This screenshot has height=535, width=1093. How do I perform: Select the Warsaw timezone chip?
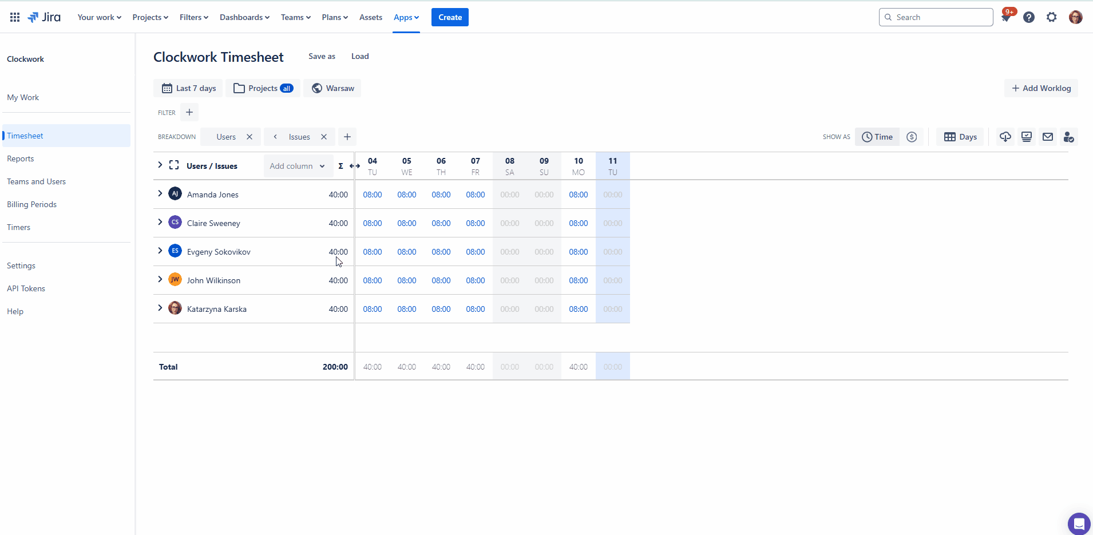[332, 88]
